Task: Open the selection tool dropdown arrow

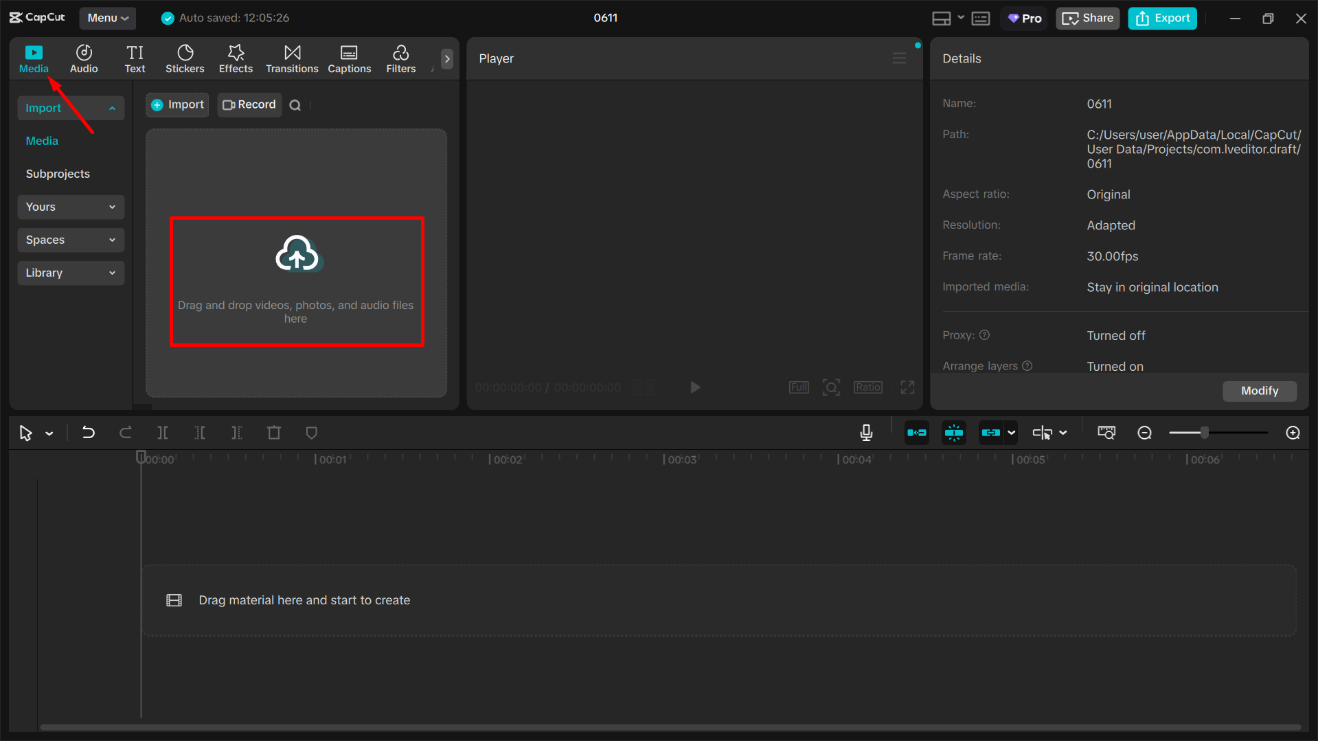Action: pos(49,433)
